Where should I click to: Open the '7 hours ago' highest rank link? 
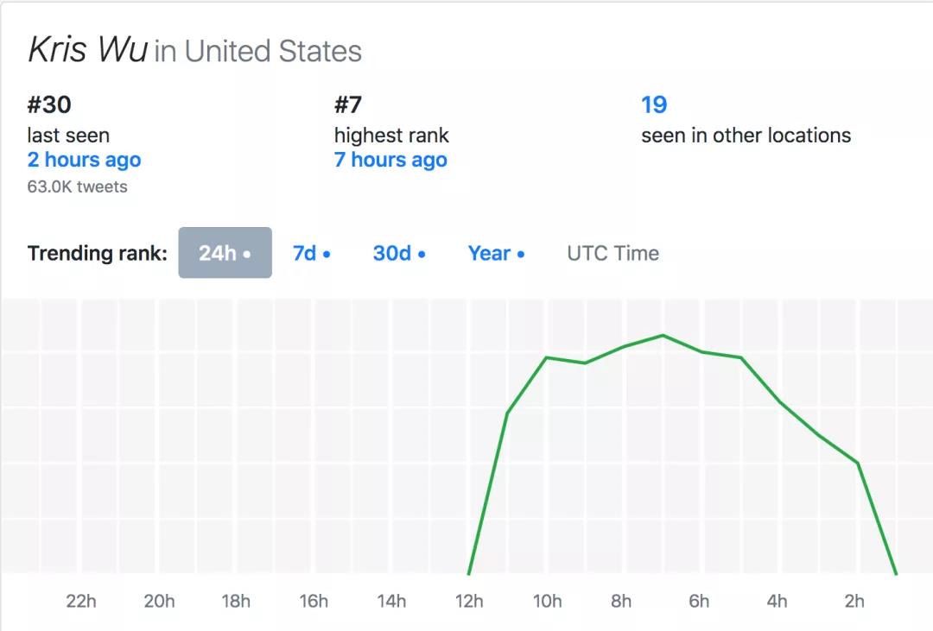tap(390, 160)
